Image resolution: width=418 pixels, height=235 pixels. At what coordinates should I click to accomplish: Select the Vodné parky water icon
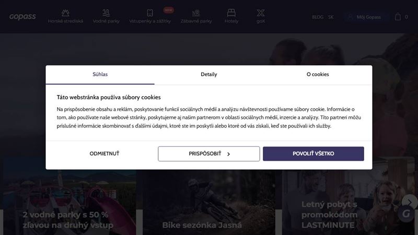pos(106,13)
